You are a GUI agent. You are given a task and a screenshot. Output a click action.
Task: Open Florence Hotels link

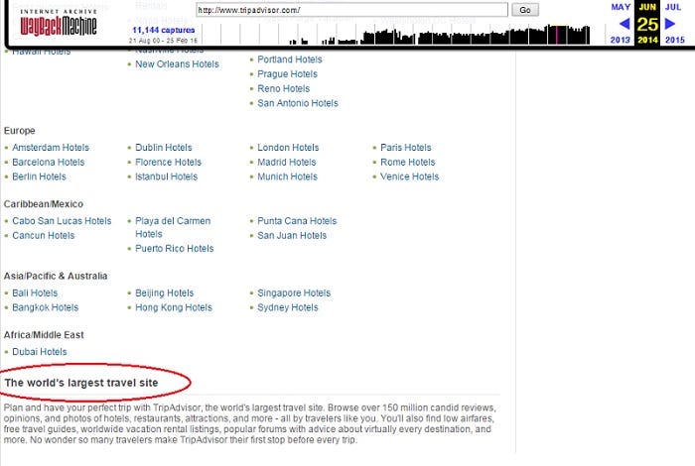coord(168,162)
